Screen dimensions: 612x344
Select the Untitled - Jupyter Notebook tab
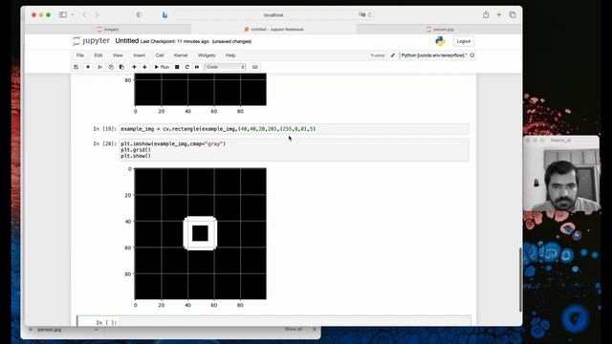pyautogui.click(x=273, y=30)
